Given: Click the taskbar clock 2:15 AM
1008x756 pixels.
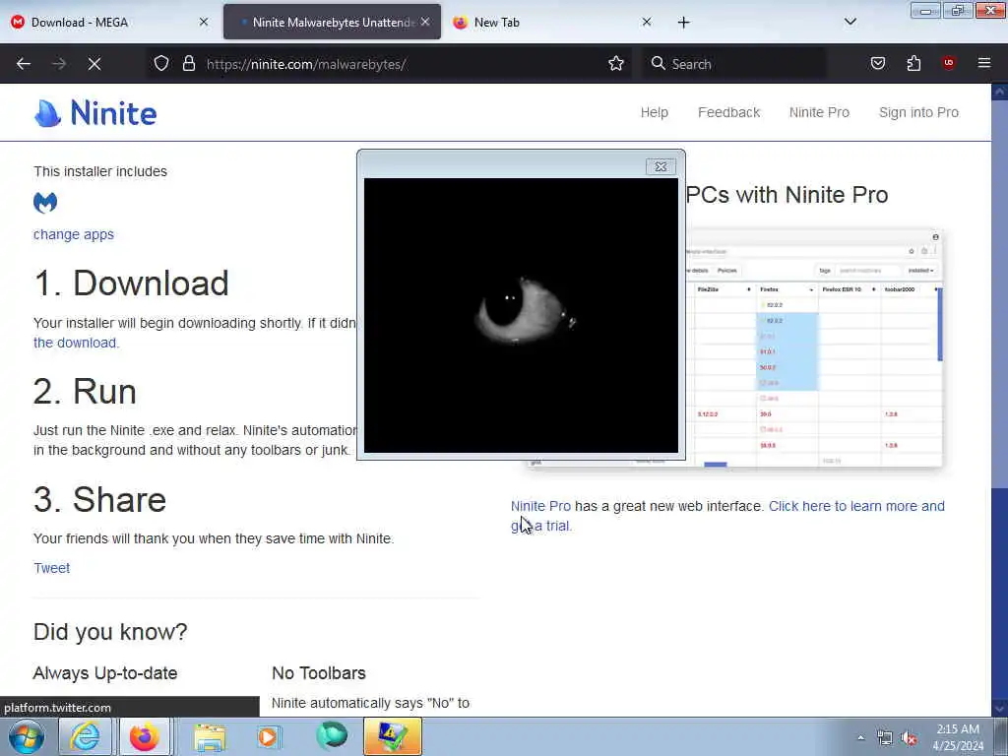Looking at the screenshot, I should tap(958, 737).
